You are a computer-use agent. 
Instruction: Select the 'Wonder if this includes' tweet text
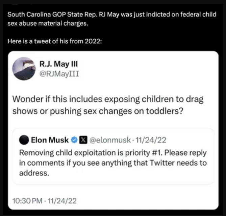(108, 105)
